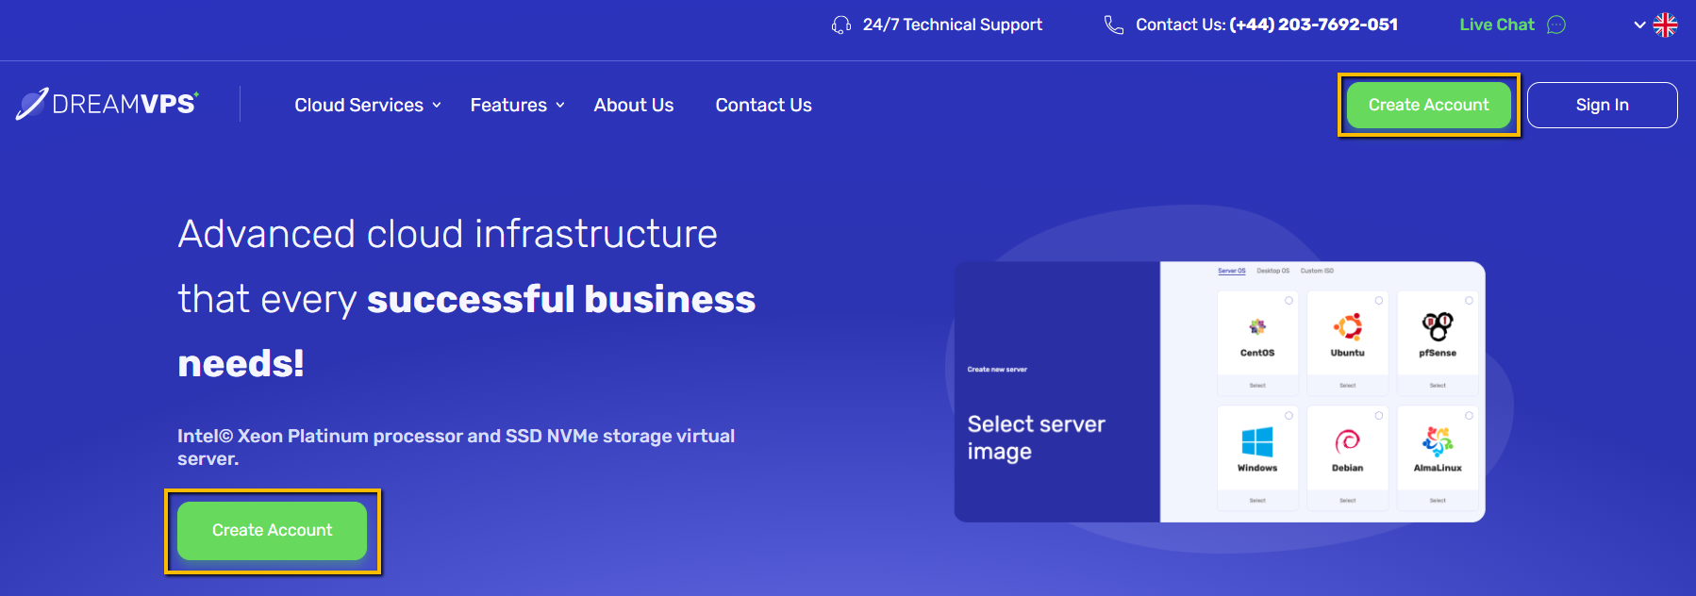Viewport: 1696px width, 596px height.
Task: Click the "needs!" heading word
Action: click(241, 363)
